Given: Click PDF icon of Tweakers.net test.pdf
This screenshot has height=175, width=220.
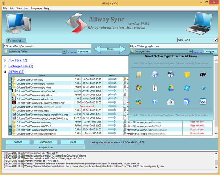Looking at the screenshot, I should 14,102.
